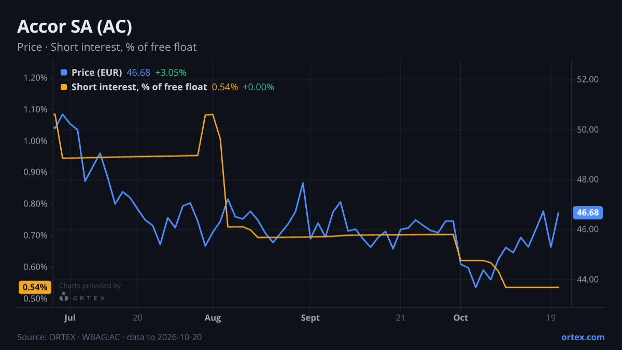Click the 'Charts provided by' caption
The width and height of the screenshot is (622, 350).
click(90, 286)
